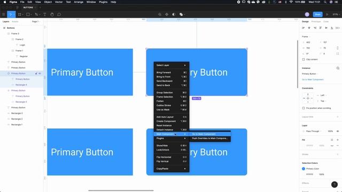Click the edit object icon in toolbar

coord(160,14)
